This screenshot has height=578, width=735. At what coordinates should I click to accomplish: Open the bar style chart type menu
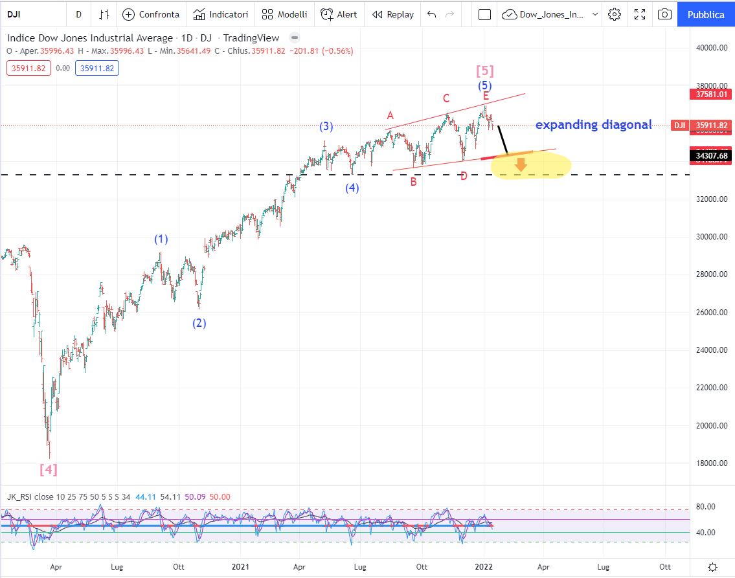[x=104, y=14]
